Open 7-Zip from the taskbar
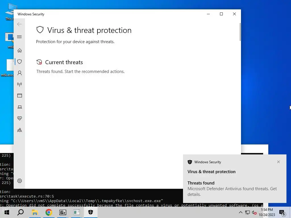The height and width of the screenshot is (218, 291). tap(63, 212)
